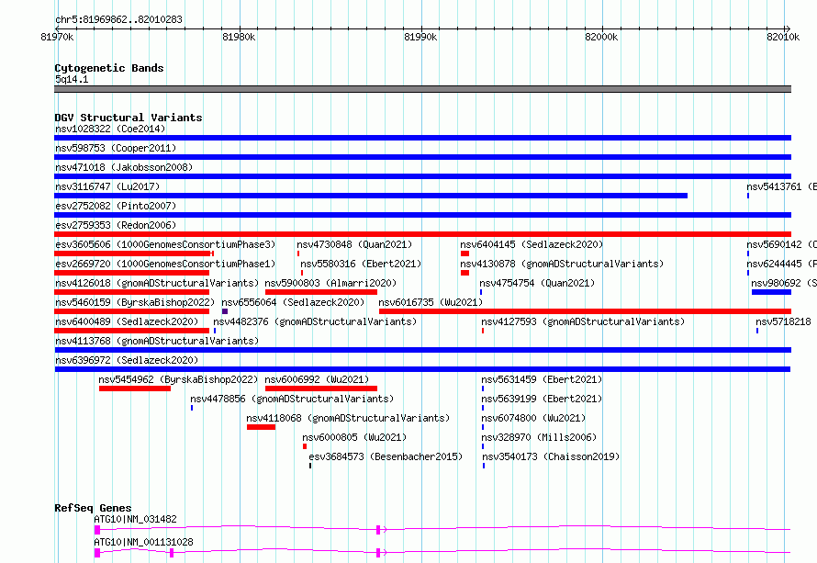Image resolution: width=817 pixels, height=563 pixels.
Task: Open esv2752082 (Pinto2007) variant
Action: point(116,206)
